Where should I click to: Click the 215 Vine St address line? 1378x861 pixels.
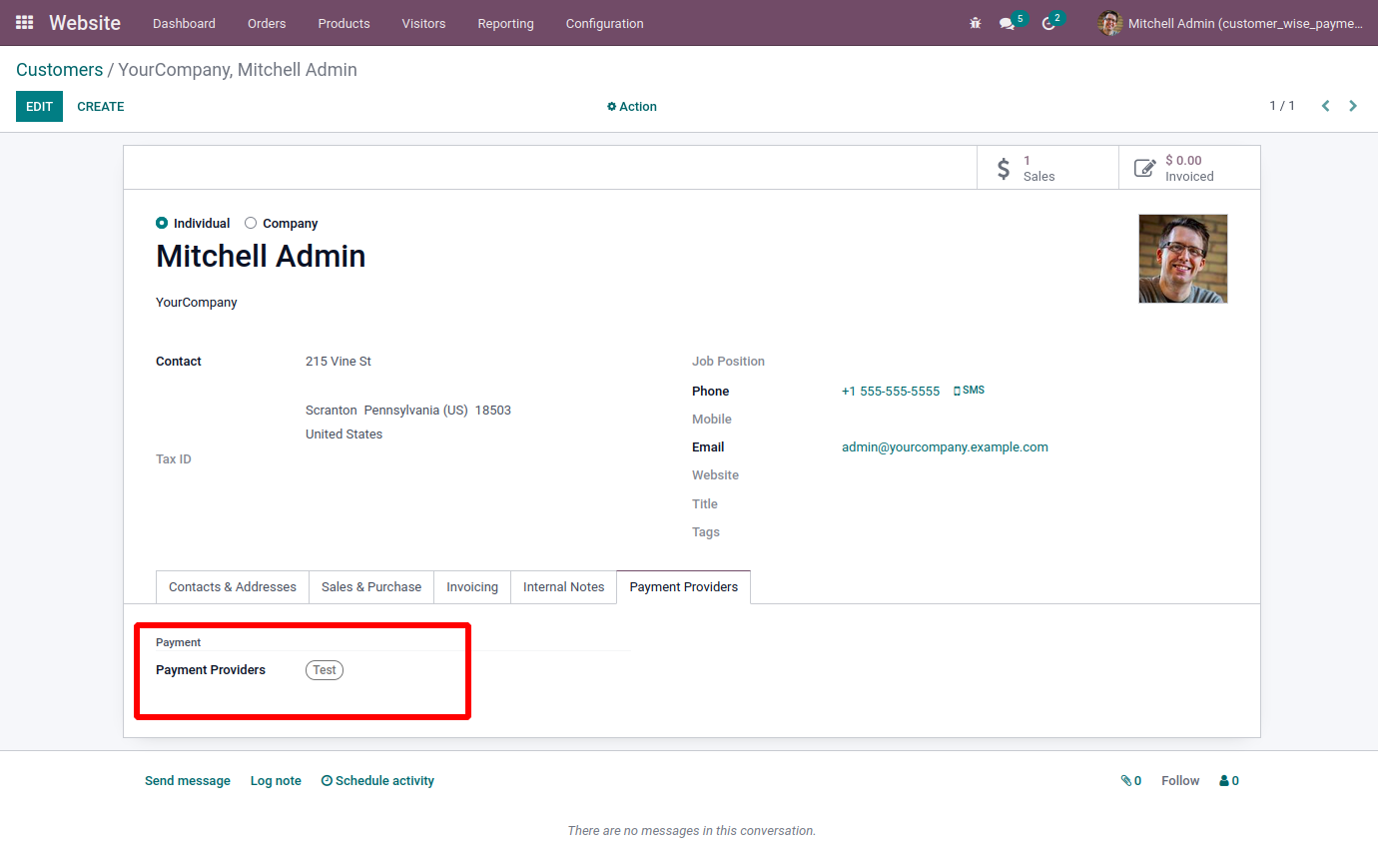click(339, 362)
